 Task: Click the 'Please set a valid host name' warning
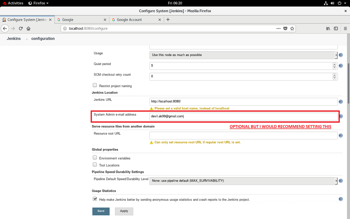[x=192, y=109]
